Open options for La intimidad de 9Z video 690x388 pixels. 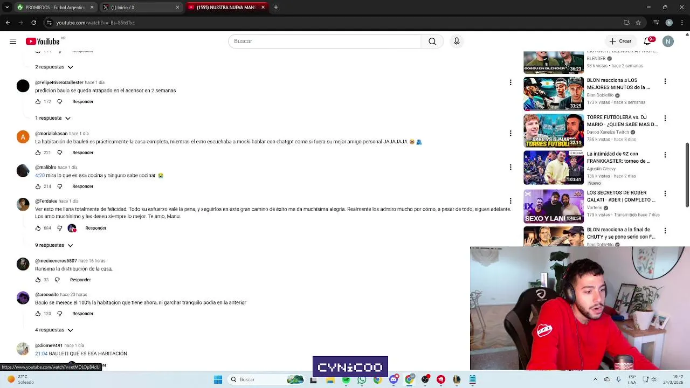tap(665, 155)
